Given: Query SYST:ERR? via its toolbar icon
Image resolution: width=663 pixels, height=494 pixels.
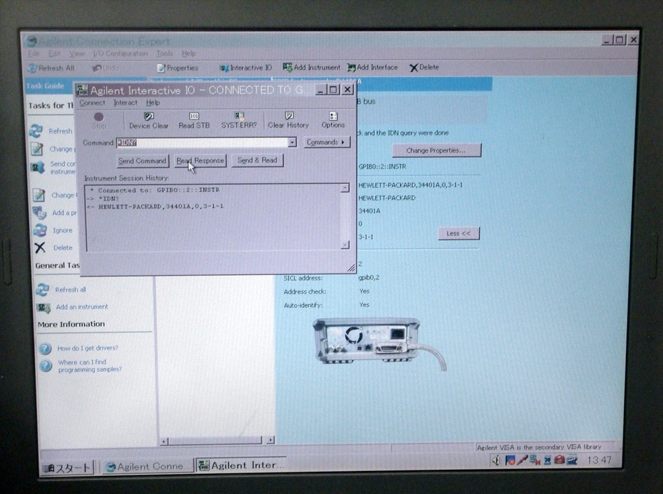Looking at the screenshot, I should click(239, 121).
